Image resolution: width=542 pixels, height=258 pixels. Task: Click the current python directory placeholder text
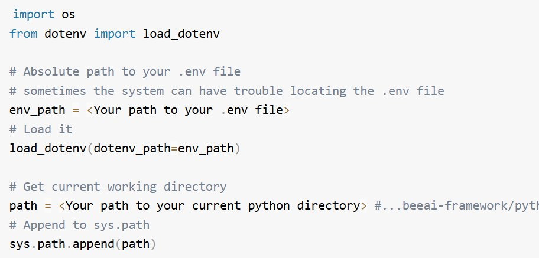coord(213,206)
